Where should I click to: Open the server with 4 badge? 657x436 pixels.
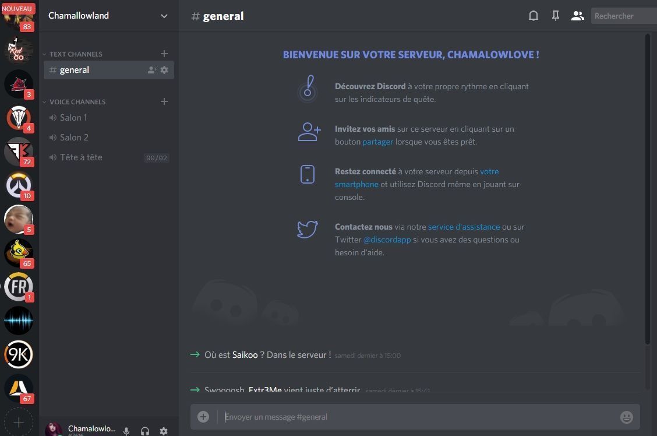19,118
